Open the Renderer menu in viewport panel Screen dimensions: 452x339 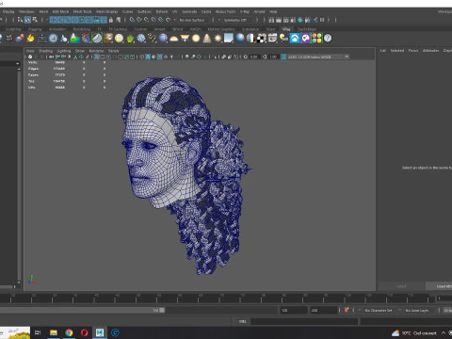coord(96,51)
